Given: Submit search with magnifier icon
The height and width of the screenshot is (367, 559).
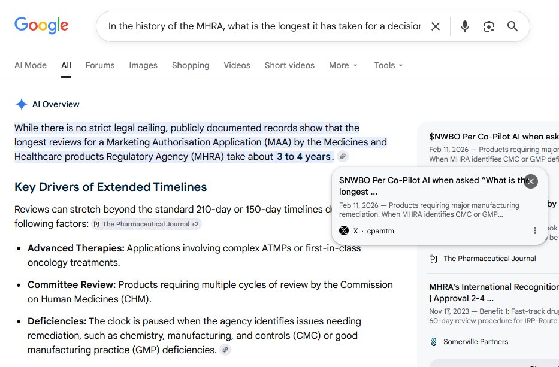Looking at the screenshot, I should coord(512,26).
